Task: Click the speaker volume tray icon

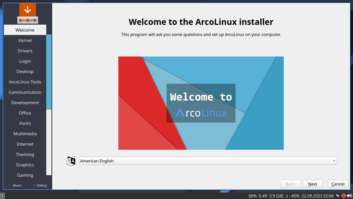Action: point(350,196)
